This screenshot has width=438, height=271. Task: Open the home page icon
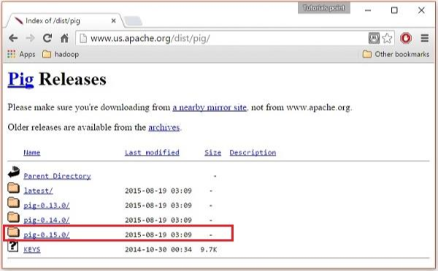pyautogui.click(x=64, y=38)
